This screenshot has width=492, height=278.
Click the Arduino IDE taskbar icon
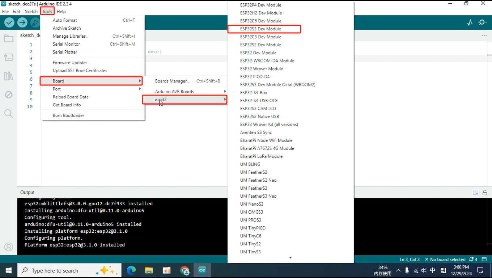[x=202, y=270]
